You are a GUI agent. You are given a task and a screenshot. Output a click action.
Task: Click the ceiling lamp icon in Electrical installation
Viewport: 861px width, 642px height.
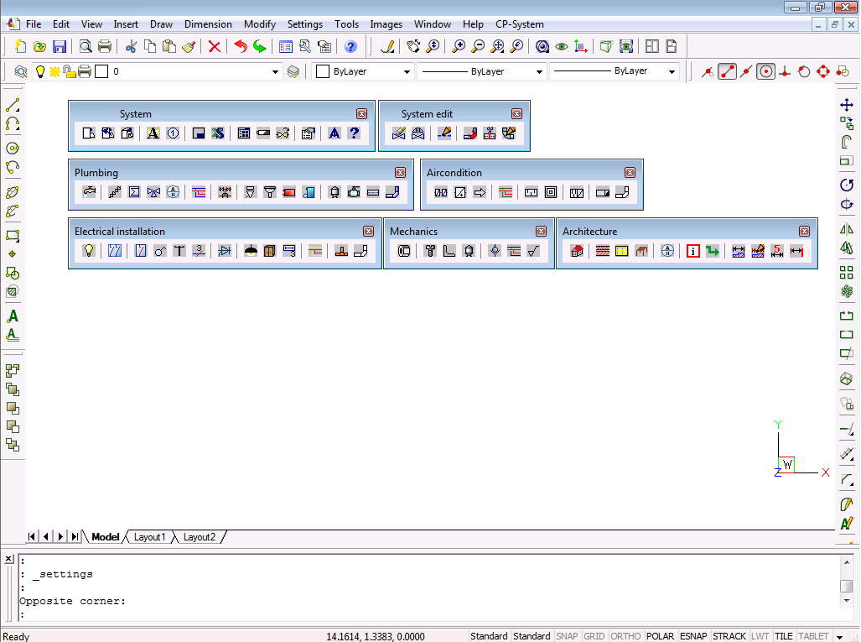[x=251, y=251]
